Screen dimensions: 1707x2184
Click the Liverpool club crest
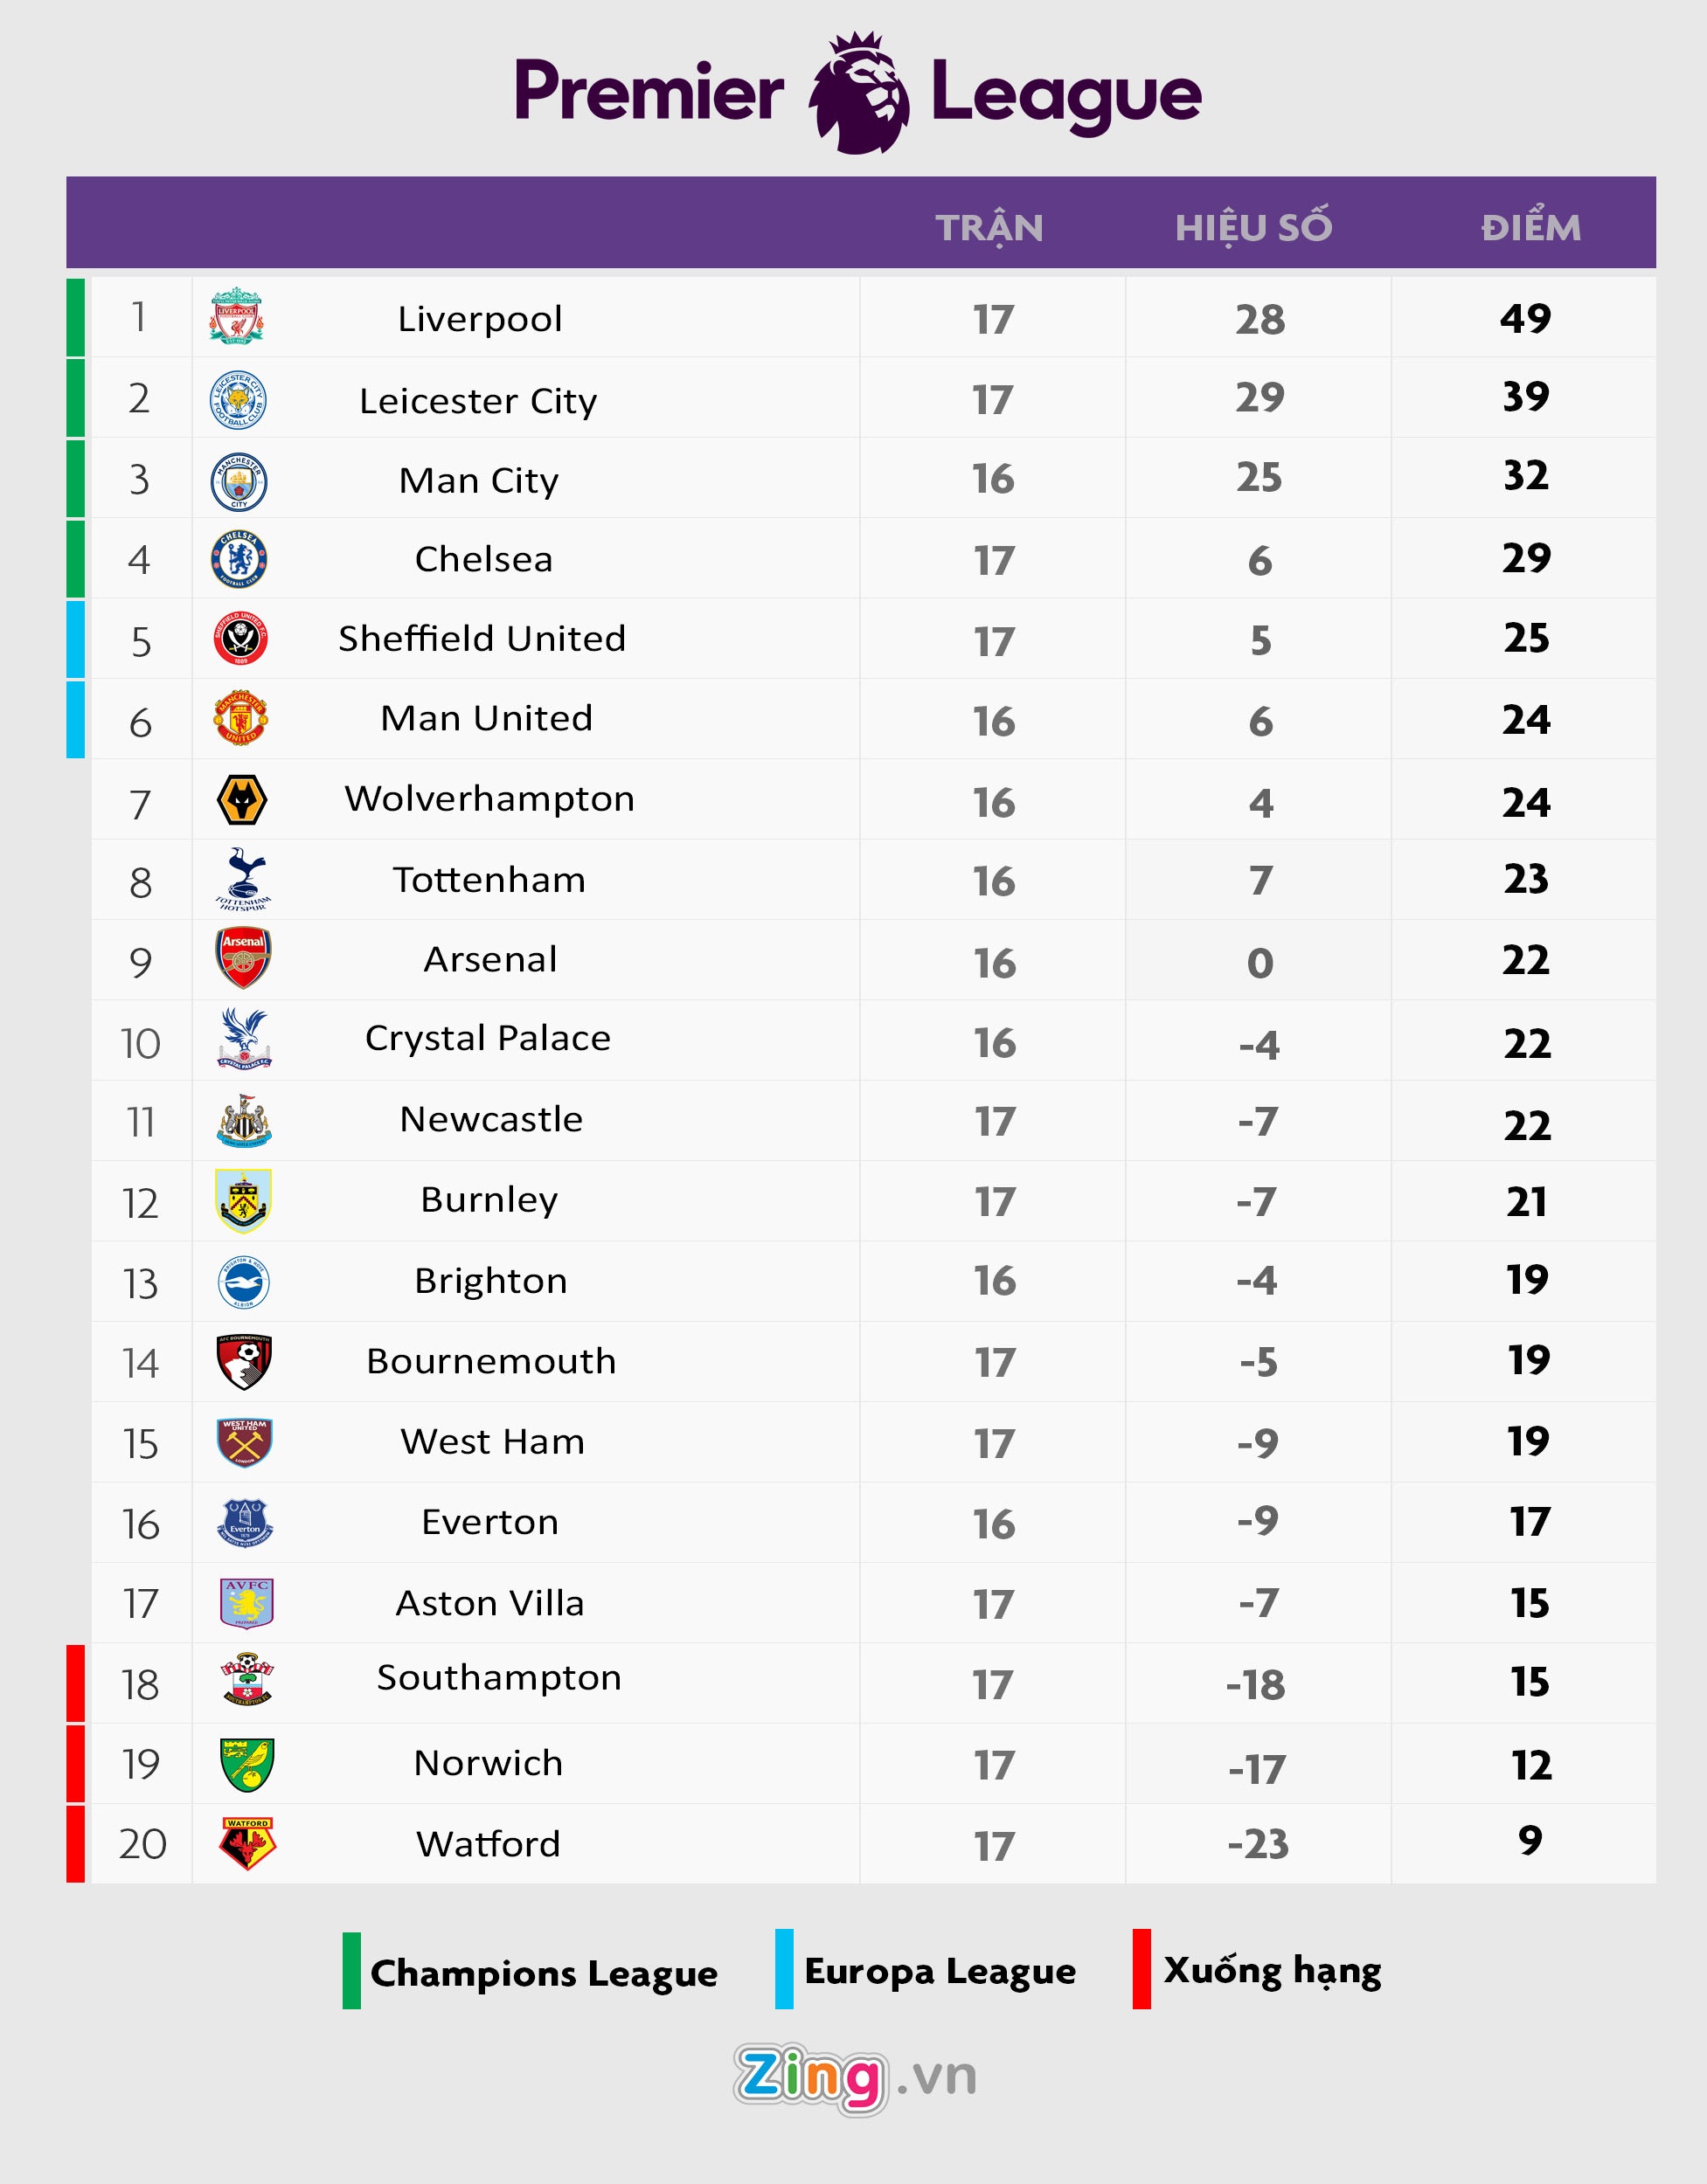click(237, 317)
